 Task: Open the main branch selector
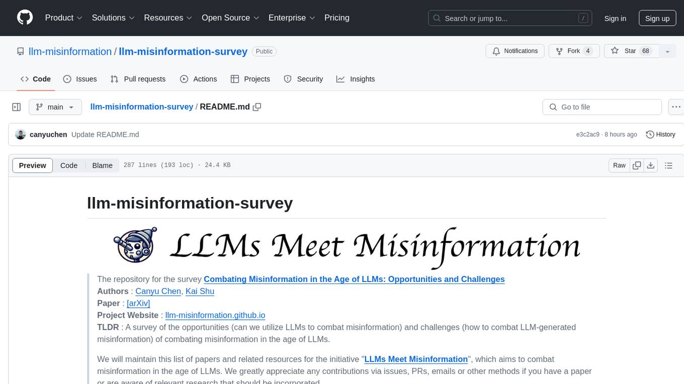point(55,107)
